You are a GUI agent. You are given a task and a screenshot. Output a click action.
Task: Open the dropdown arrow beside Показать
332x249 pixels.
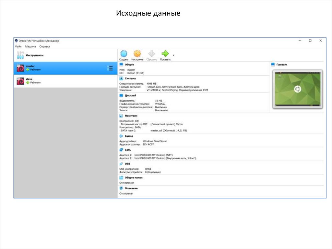[x=174, y=56]
